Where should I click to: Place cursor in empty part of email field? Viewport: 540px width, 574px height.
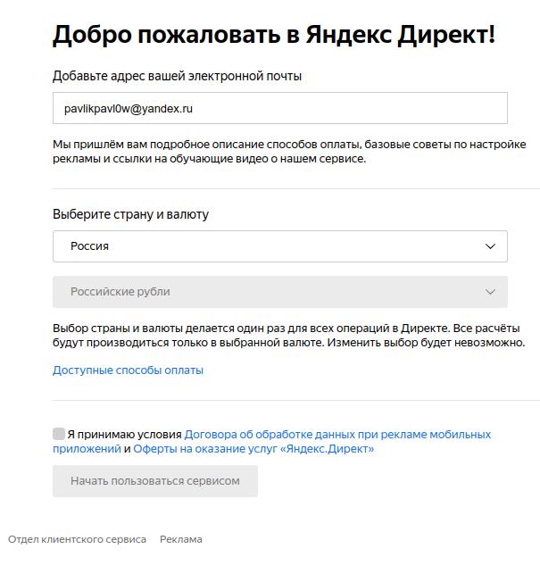(348, 108)
